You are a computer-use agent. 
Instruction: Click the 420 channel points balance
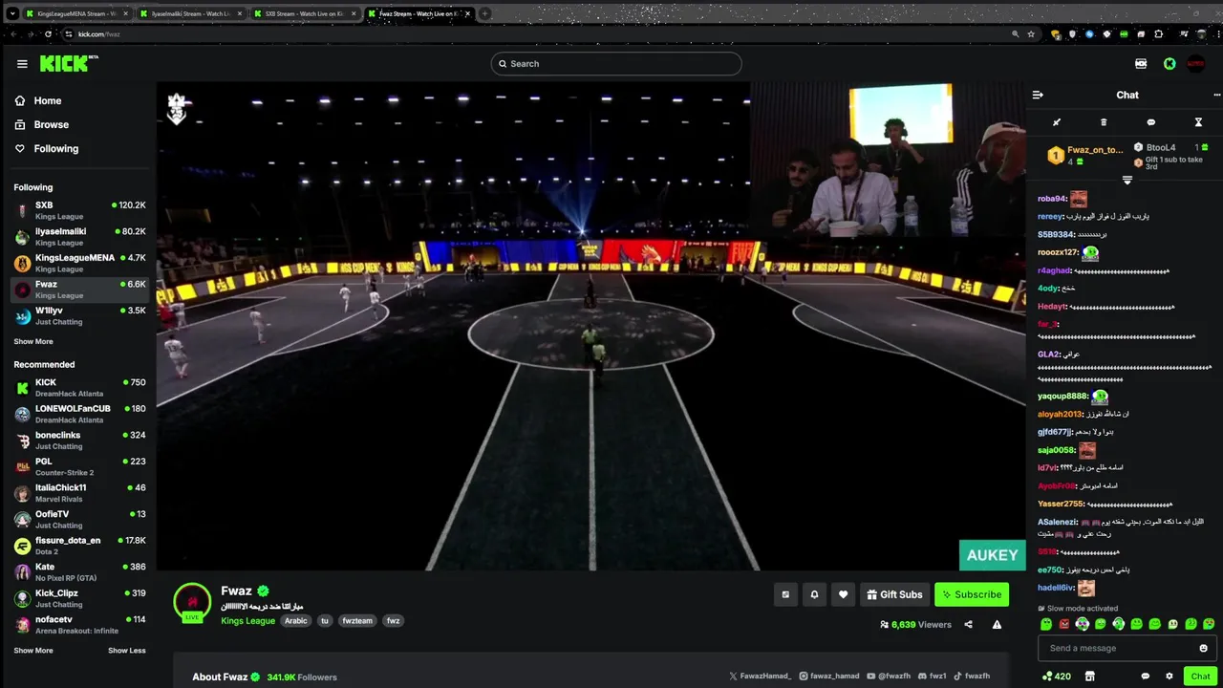point(1056,676)
